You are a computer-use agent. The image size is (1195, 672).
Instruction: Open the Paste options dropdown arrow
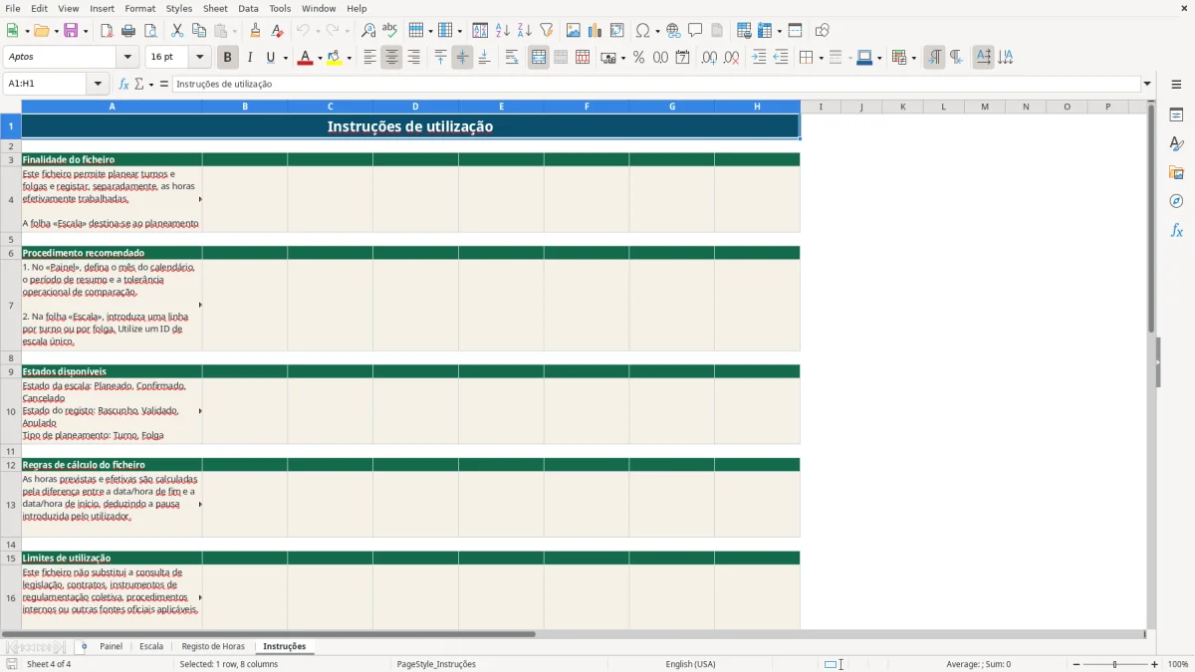tap(234, 31)
